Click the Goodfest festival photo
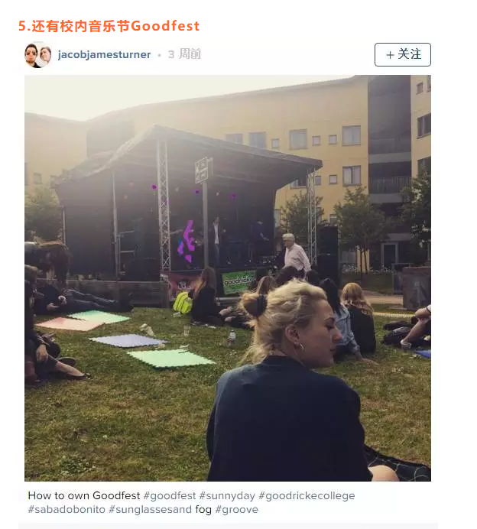477x529 pixels. click(228, 278)
